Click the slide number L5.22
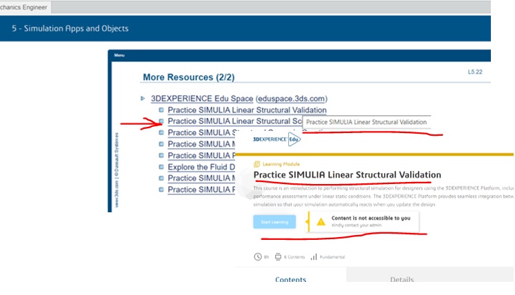 tap(475, 72)
